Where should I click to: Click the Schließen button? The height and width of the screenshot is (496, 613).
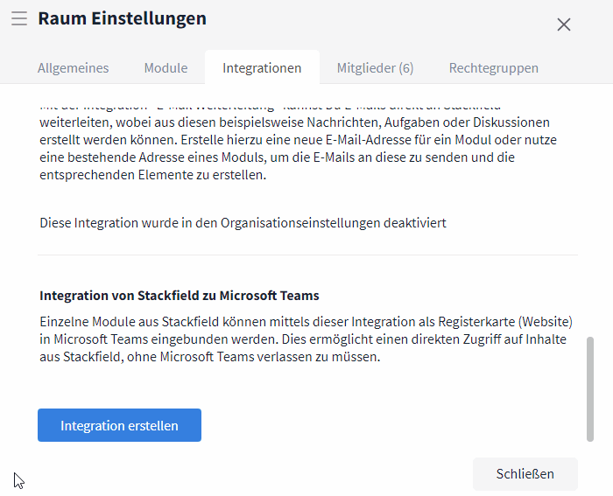pyautogui.click(x=525, y=474)
